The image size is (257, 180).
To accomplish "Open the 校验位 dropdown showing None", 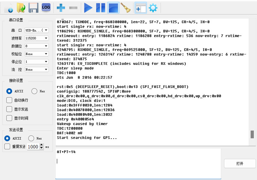I will click(x=37, y=54).
